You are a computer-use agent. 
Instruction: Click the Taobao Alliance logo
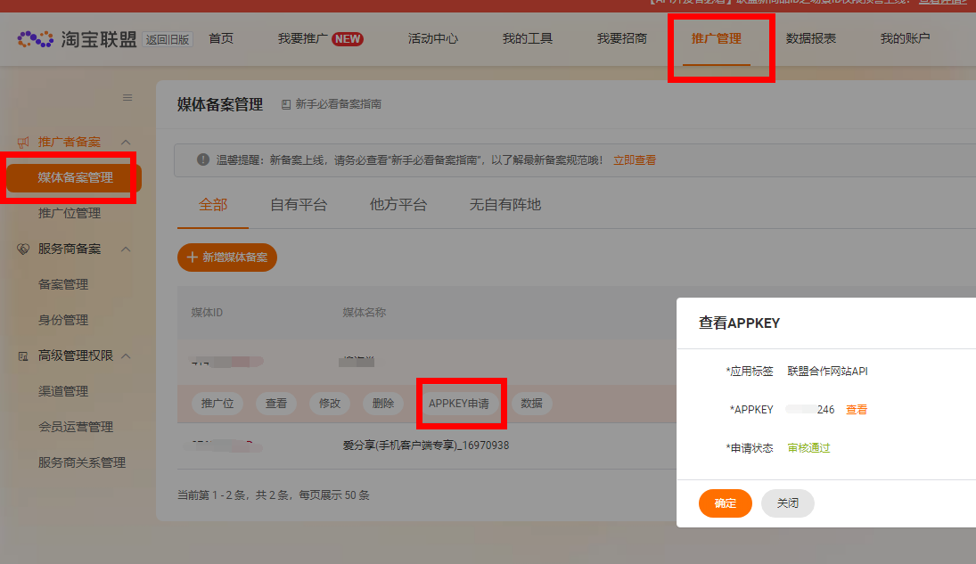tap(77, 39)
